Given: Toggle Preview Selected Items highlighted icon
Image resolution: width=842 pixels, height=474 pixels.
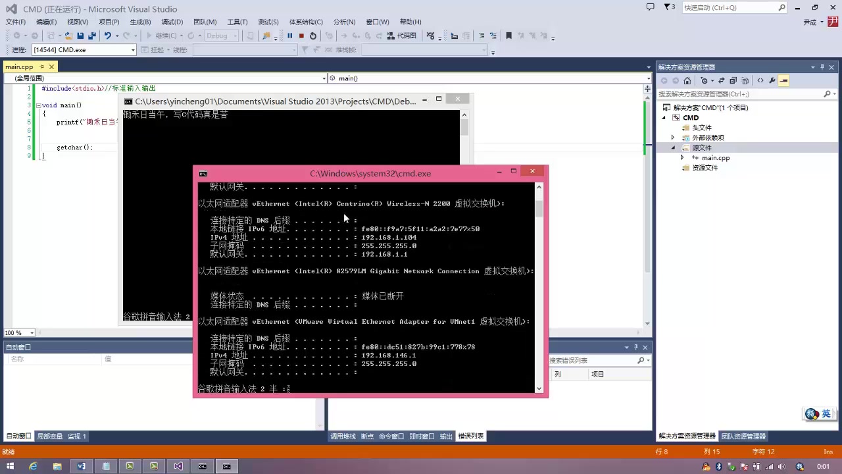Looking at the screenshot, I should coord(783,80).
